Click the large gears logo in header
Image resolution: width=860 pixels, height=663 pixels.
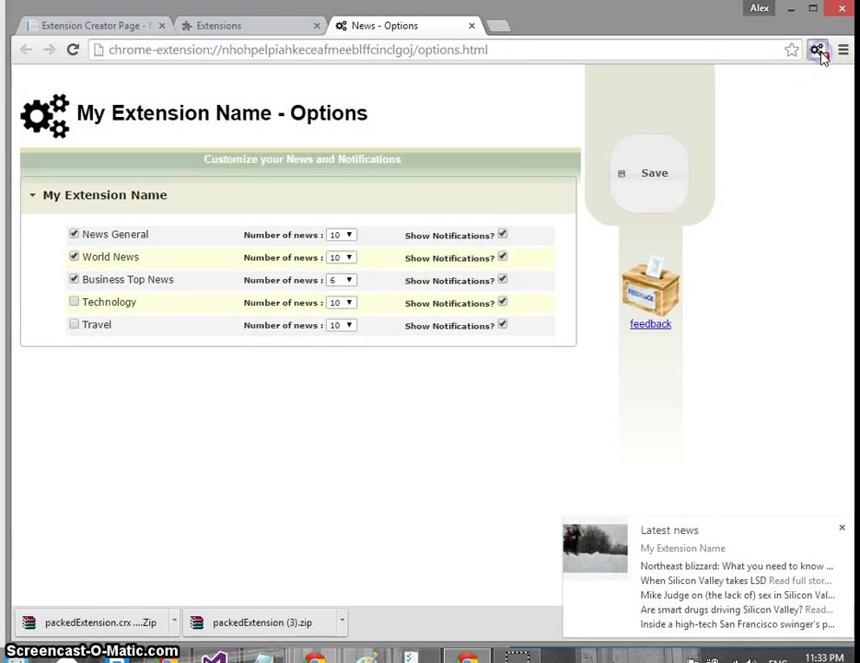pyautogui.click(x=45, y=115)
